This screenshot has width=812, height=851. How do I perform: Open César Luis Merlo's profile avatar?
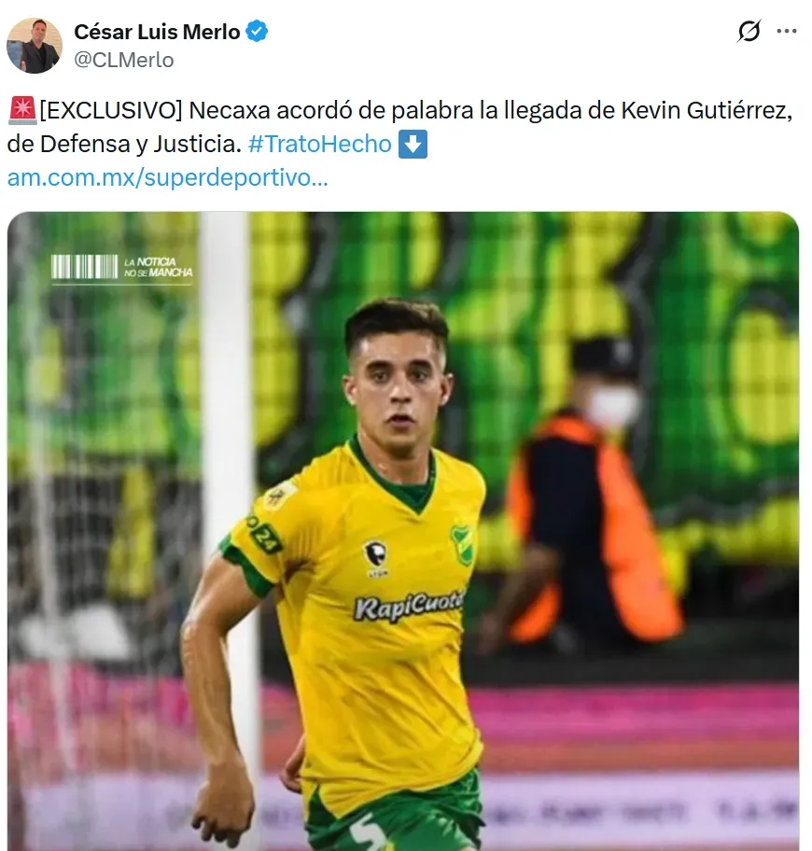pyautogui.click(x=35, y=46)
